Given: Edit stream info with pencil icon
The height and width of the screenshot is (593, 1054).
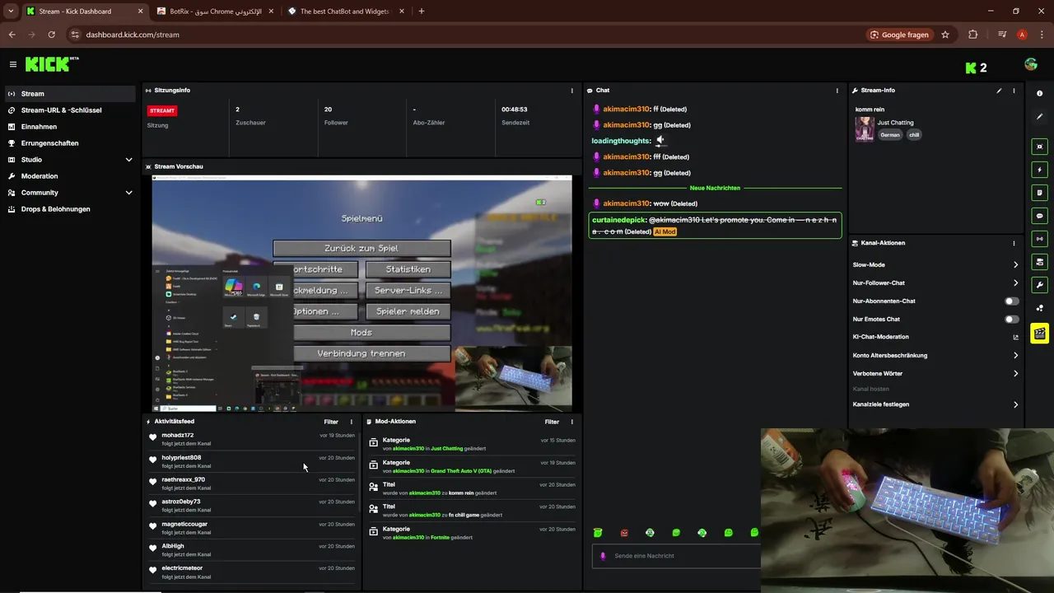Looking at the screenshot, I should [999, 91].
